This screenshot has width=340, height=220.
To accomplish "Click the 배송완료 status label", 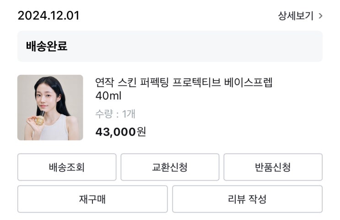I will [x=46, y=46].
